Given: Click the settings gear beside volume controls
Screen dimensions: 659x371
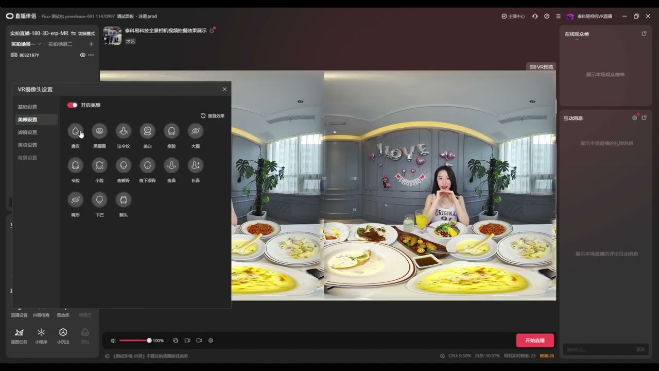Looking at the screenshot, I should pos(211,341).
